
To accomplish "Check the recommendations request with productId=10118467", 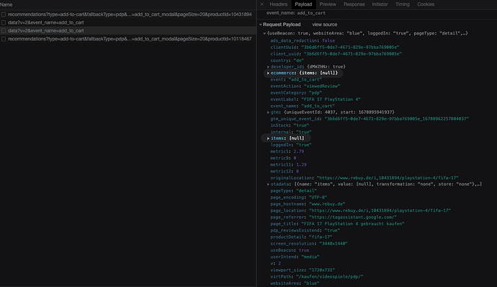I will 4,39.
